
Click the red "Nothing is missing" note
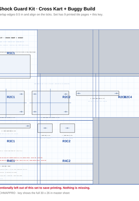point(45,188)
